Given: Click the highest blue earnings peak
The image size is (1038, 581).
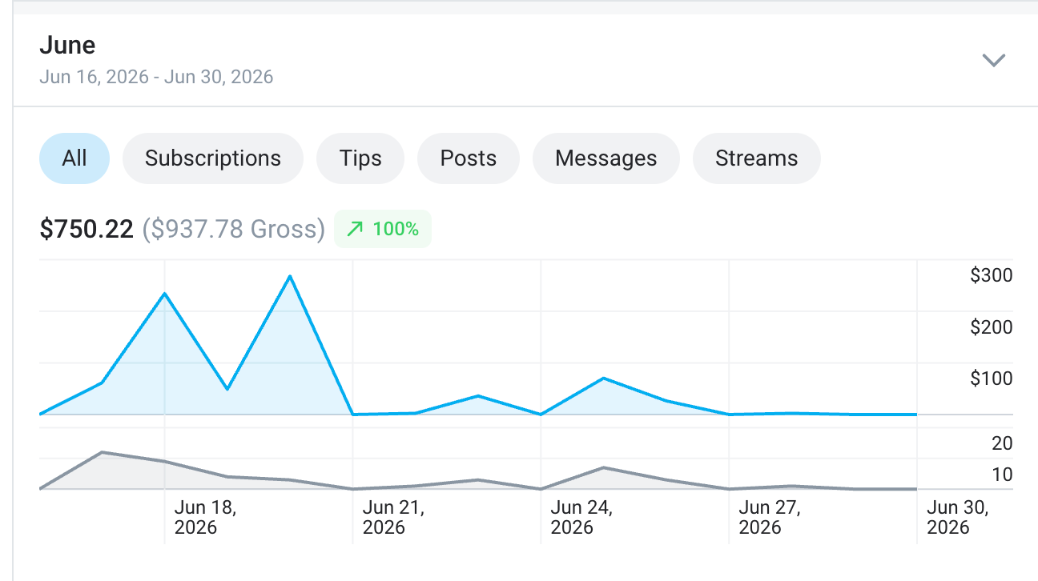Looking at the screenshot, I should [x=289, y=276].
